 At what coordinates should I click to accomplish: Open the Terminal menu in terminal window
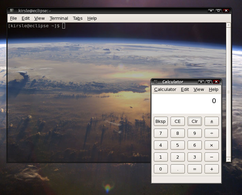point(59,18)
